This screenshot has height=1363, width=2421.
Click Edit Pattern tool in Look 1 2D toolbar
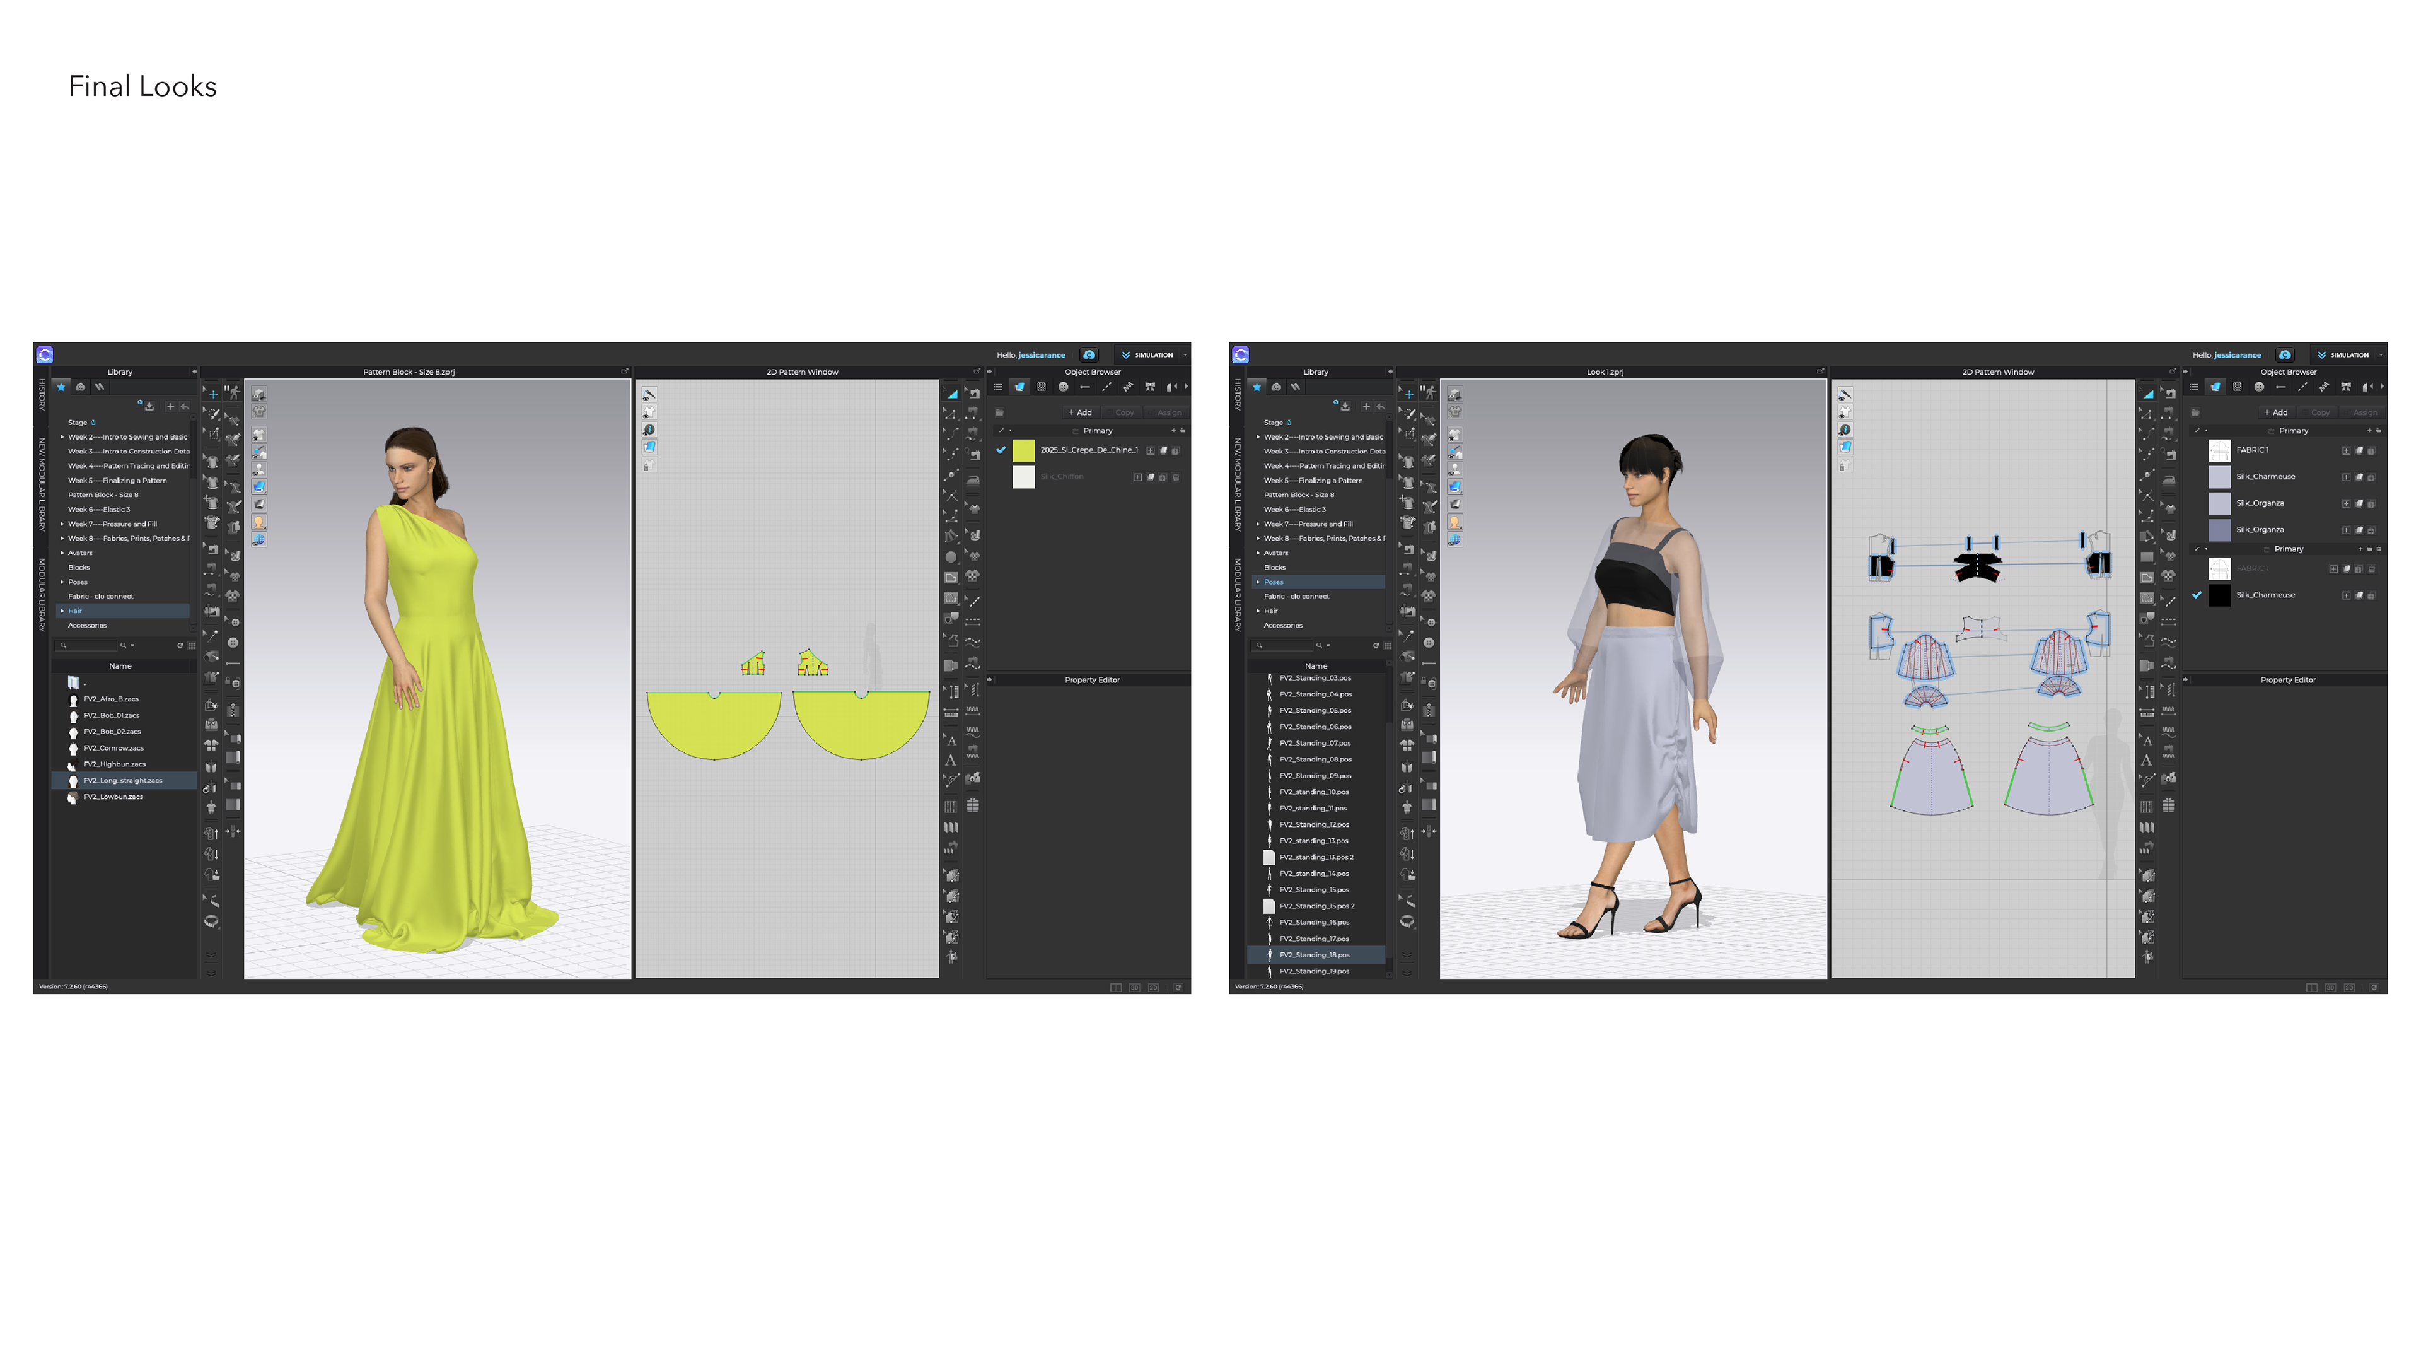(2147, 414)
